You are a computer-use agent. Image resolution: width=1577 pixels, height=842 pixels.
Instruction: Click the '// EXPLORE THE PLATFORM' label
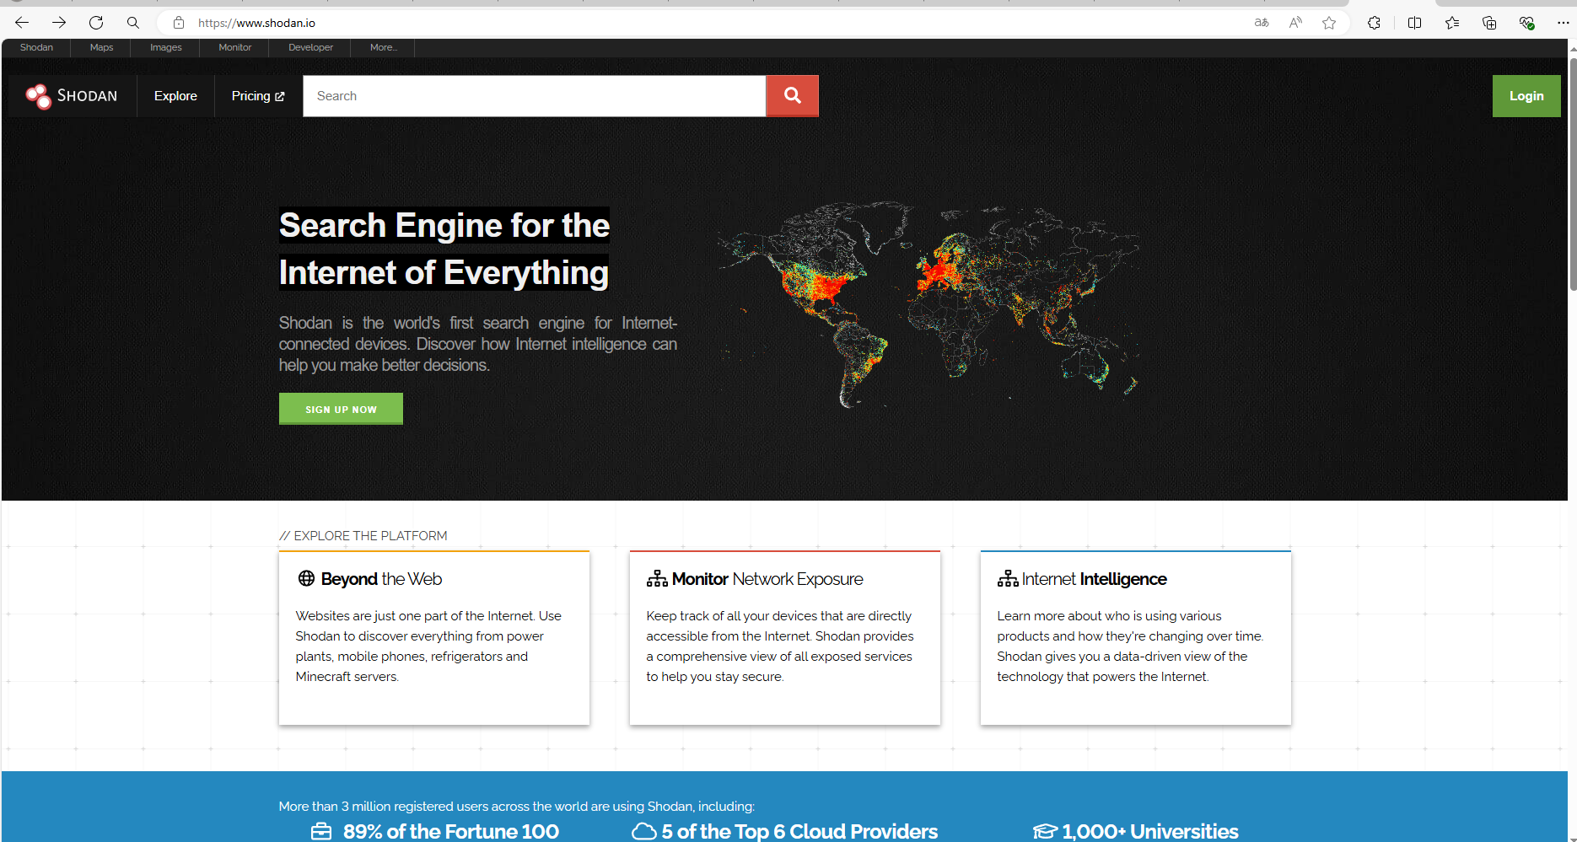[363, 536]
